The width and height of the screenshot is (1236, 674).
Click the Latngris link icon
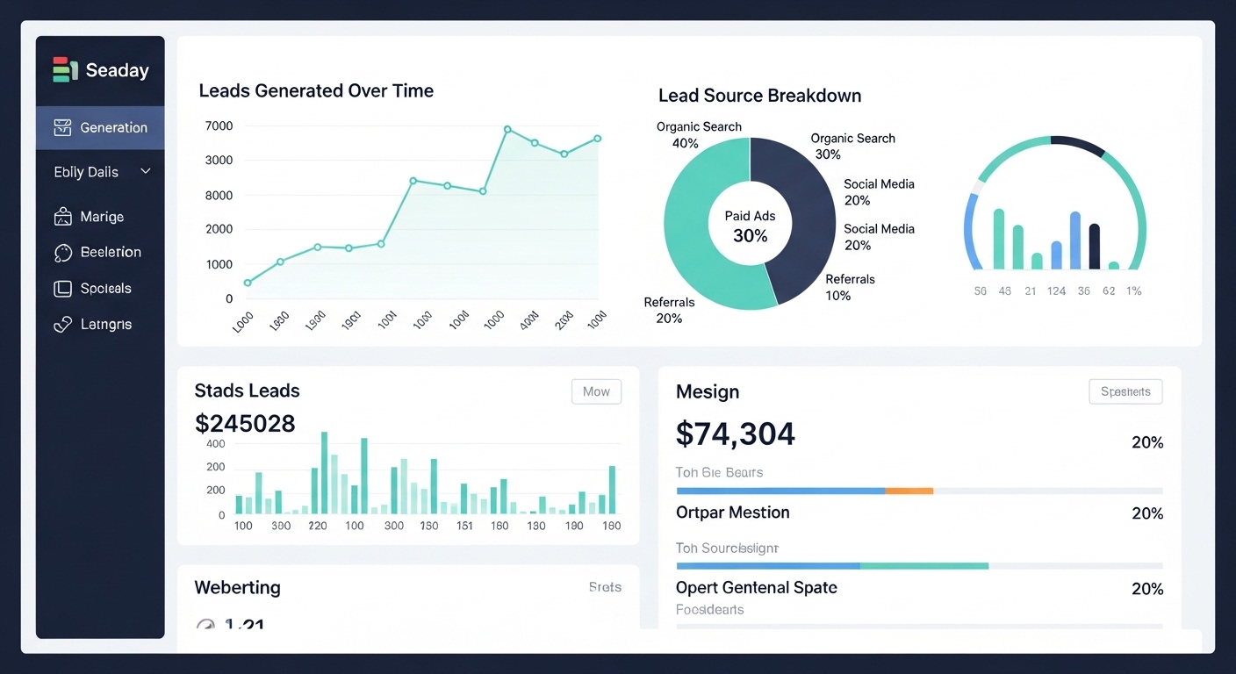click(62, 324)
